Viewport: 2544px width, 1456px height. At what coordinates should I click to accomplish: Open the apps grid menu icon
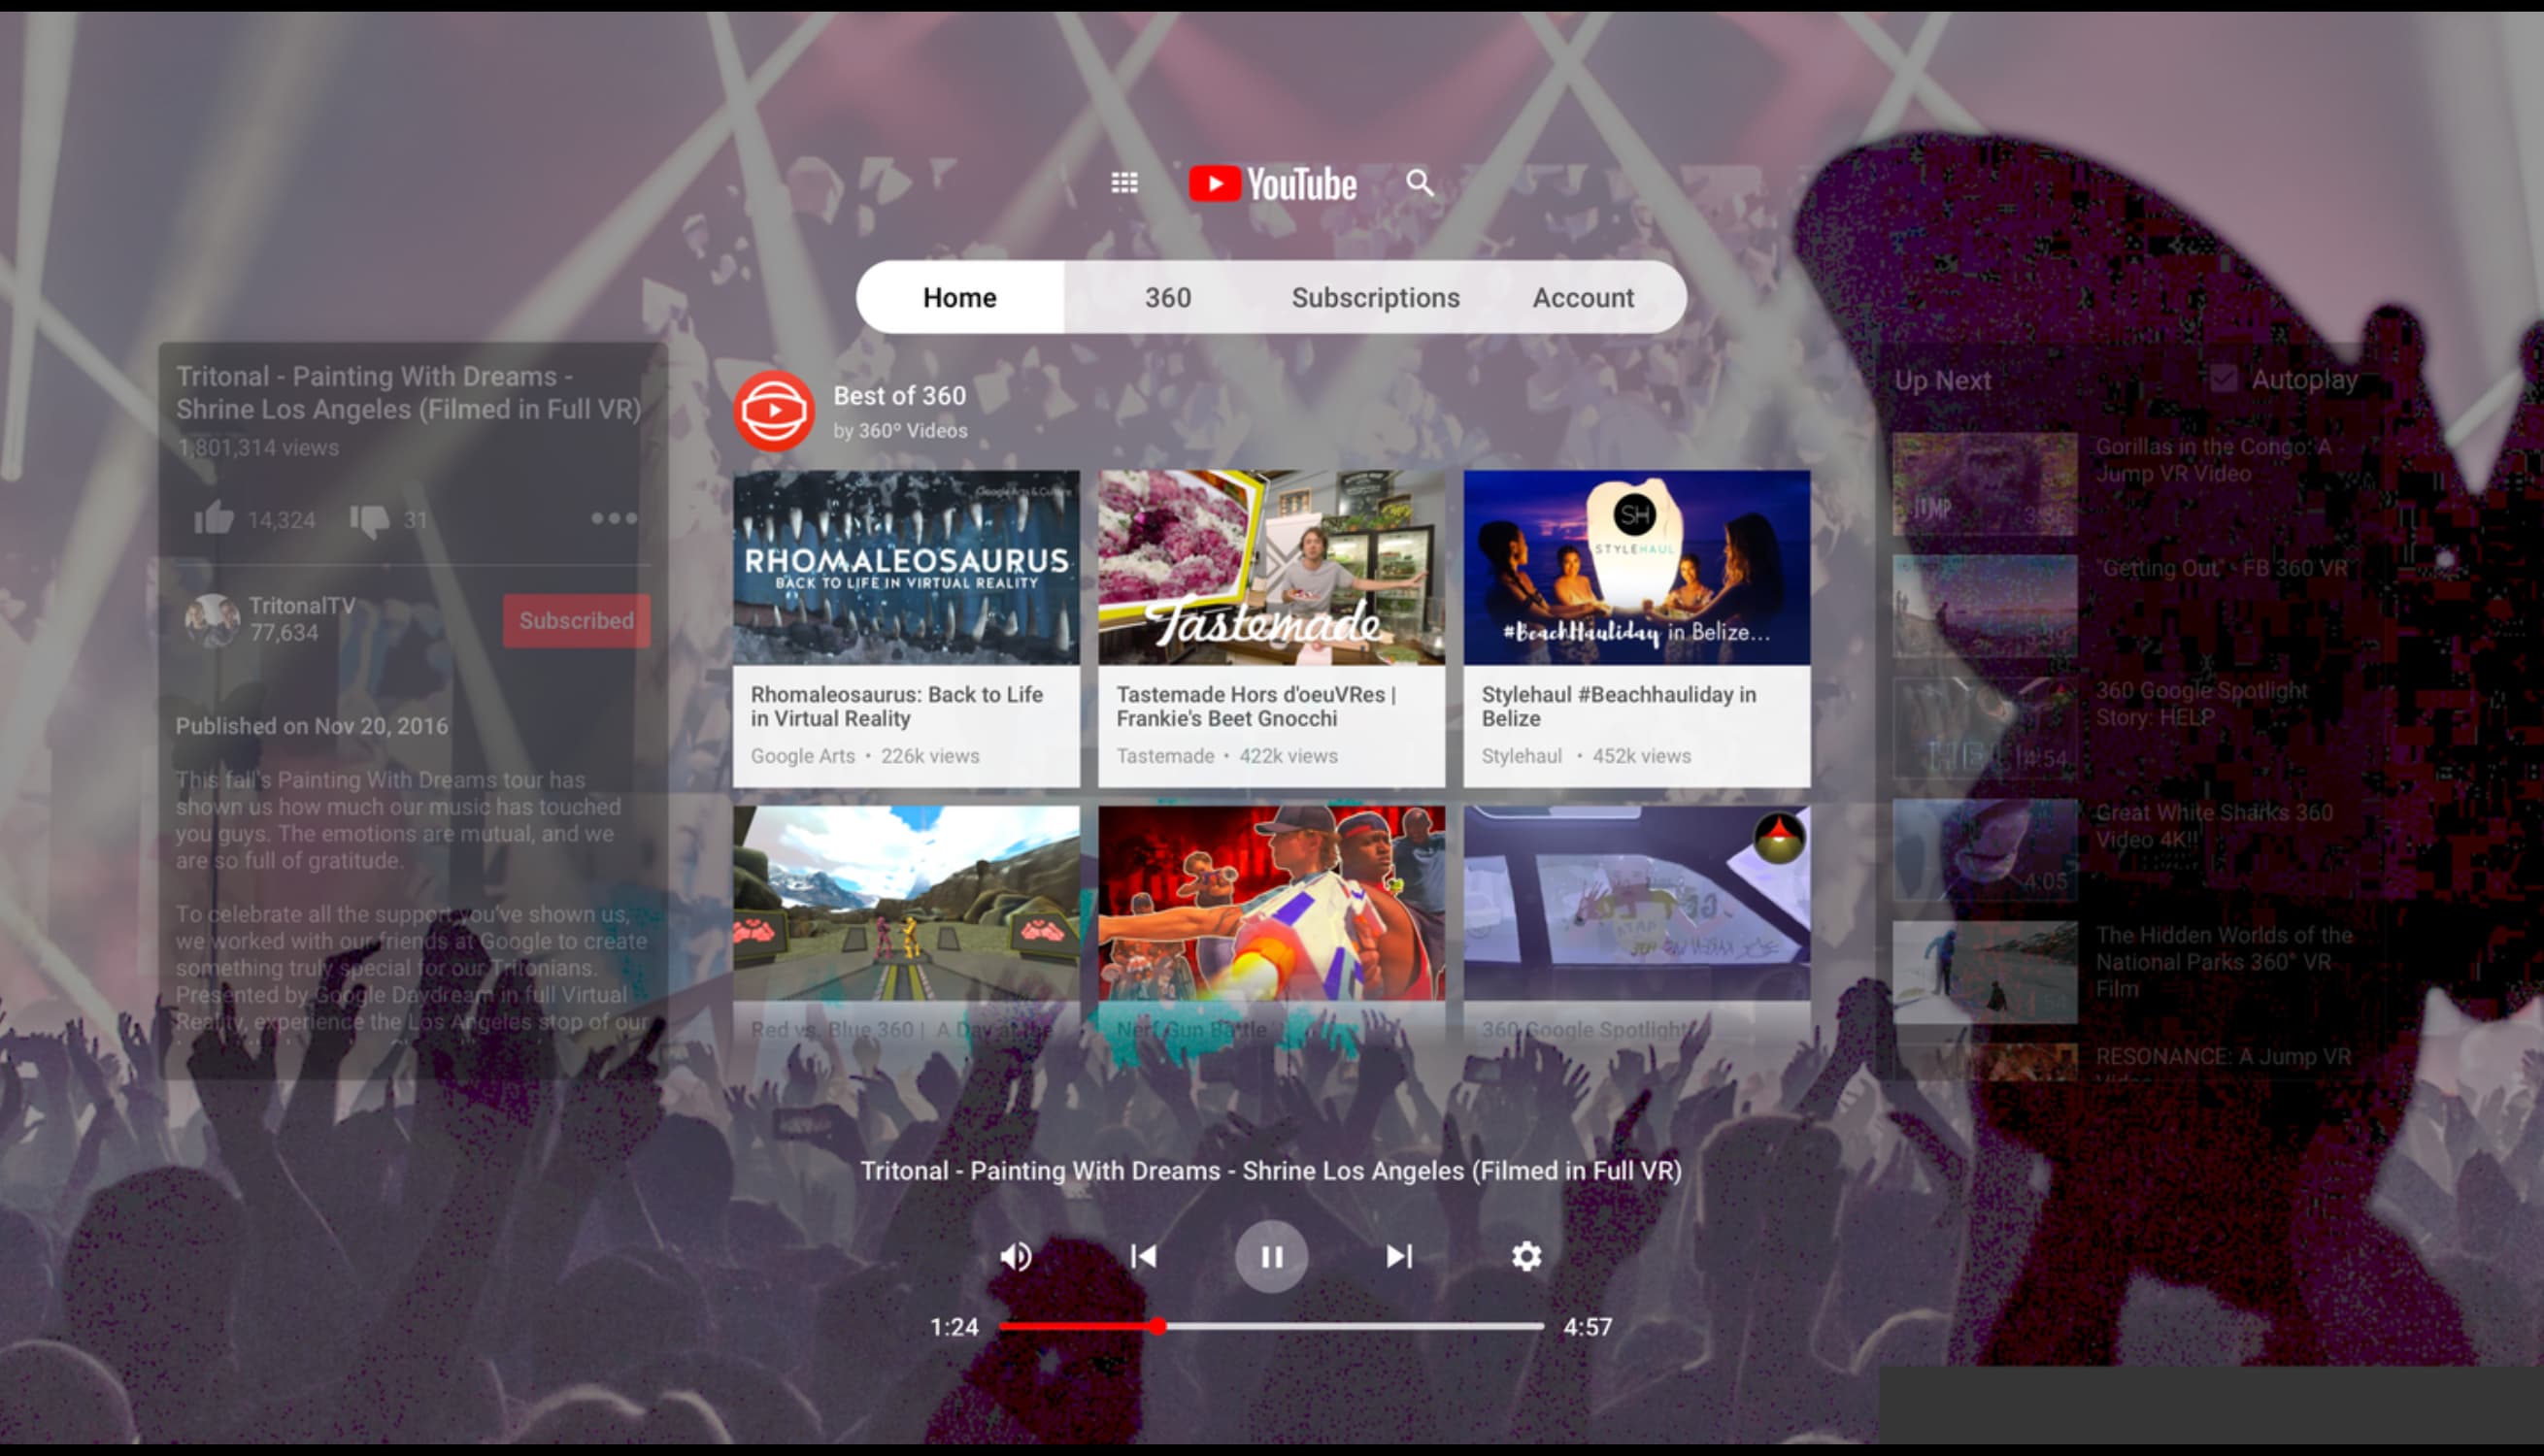tap(1124, 183)
